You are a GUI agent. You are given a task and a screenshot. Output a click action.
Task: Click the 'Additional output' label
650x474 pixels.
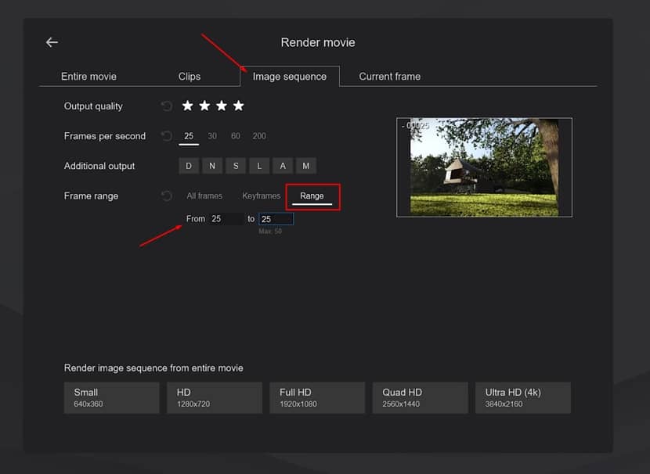click(99, 166)
